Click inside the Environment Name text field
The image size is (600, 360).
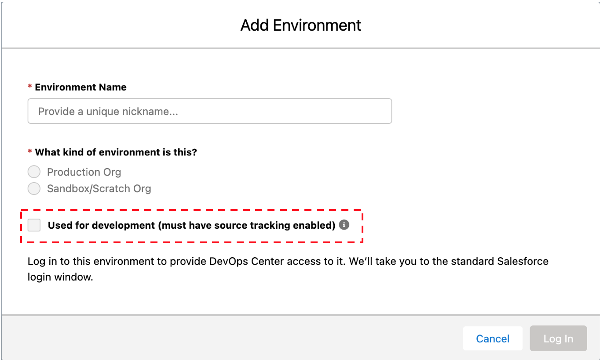coord(209,111)
